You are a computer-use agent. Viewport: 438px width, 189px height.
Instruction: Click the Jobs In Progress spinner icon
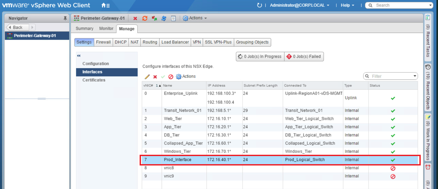coord(240,56)
